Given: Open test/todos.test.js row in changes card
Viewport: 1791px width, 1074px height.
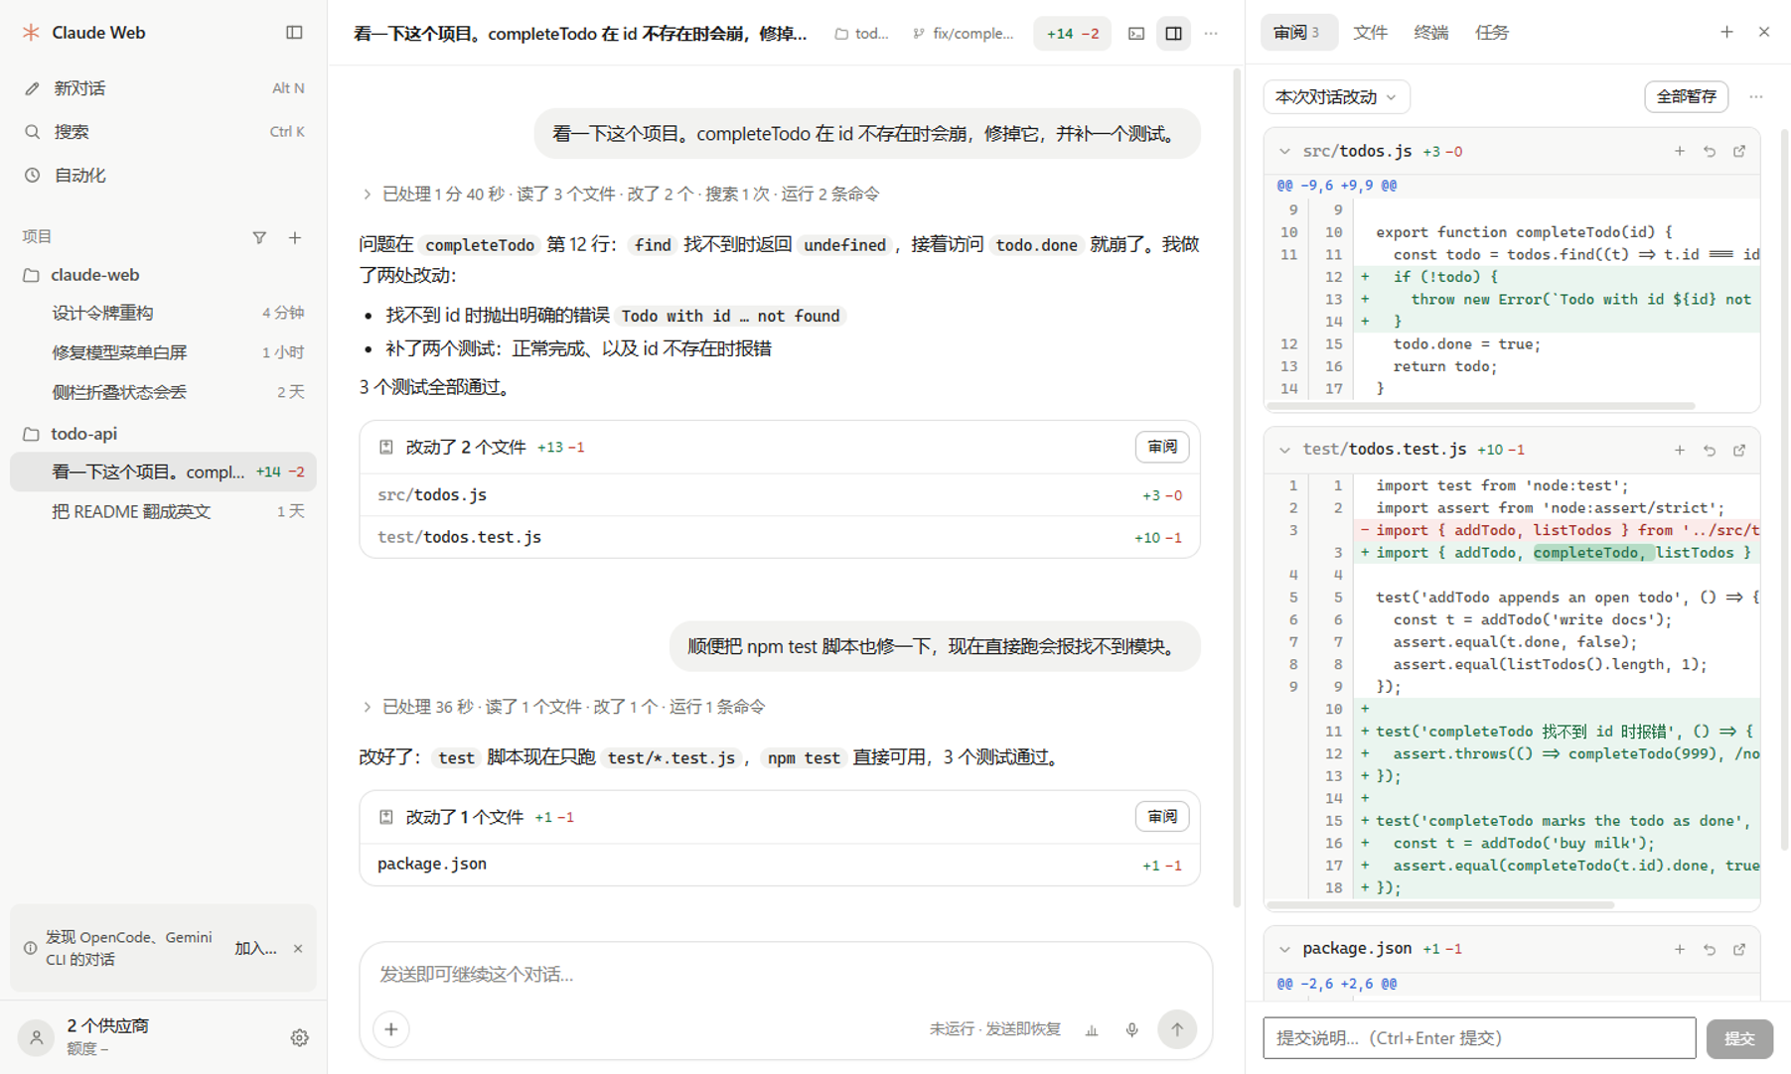Looking at the screenshot, I should pyautogui.click(x=780, y=537).
